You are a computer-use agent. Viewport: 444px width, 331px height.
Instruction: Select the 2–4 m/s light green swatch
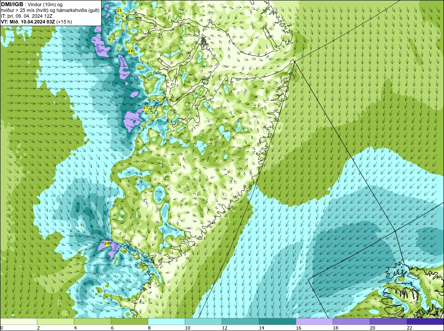coord(55,322)
